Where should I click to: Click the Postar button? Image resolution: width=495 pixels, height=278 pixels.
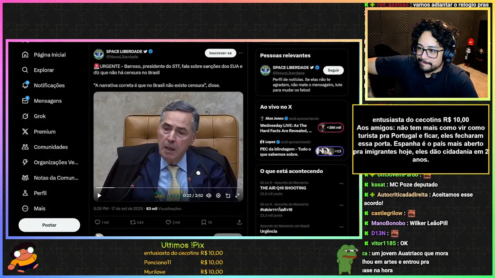pyautogui.click(x=49, y=225)
